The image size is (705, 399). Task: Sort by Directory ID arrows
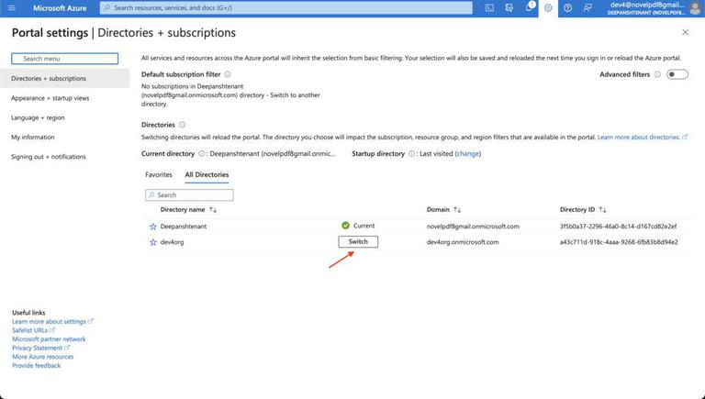tap(602, 210)
